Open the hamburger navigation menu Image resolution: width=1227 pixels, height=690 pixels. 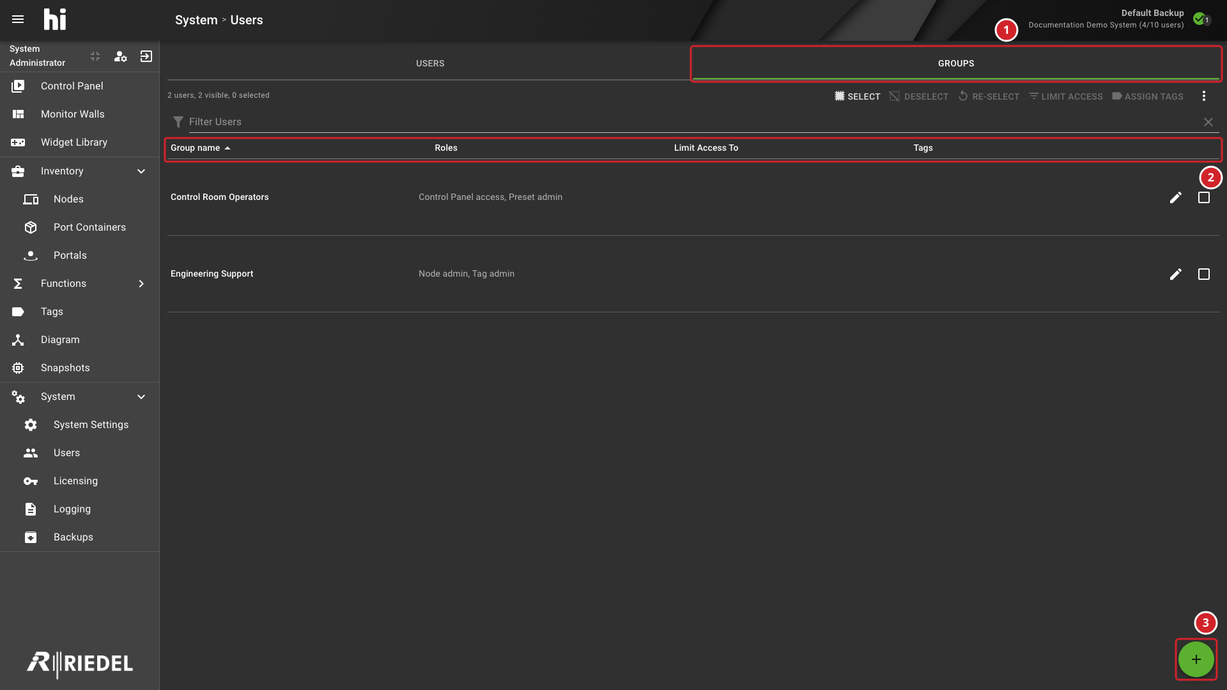click(18, 19)
